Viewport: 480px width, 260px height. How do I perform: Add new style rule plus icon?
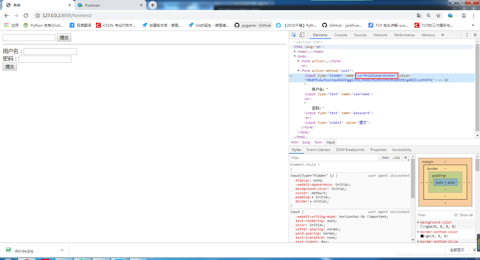pos(406,158)
